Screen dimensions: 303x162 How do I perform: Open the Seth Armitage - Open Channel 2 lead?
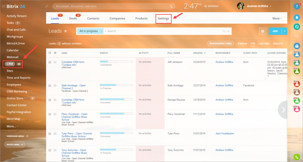(73, 87)
